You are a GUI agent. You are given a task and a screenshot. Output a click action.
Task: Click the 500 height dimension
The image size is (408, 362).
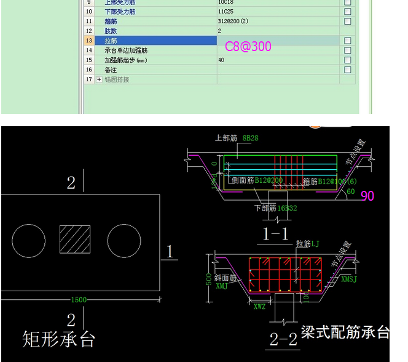tap(209, 280)
